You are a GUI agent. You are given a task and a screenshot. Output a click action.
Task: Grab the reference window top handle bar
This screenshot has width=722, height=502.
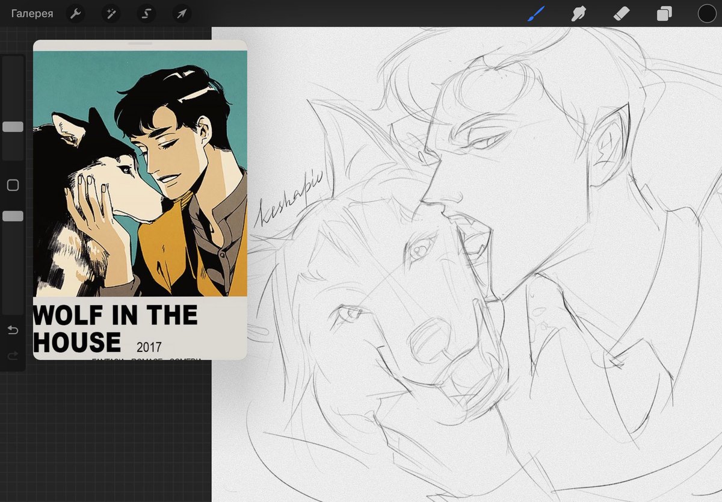140,43
